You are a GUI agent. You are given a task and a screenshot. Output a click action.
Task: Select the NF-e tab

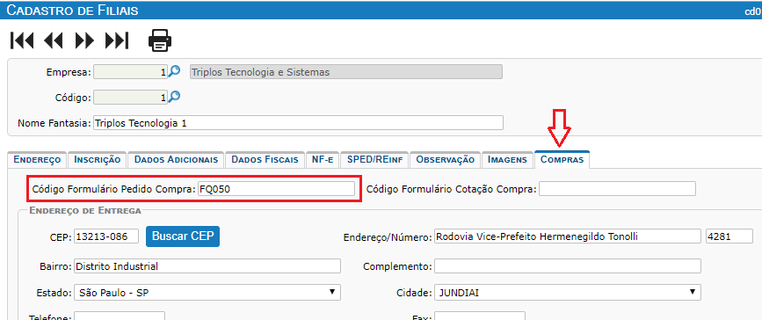pos(323,159)
